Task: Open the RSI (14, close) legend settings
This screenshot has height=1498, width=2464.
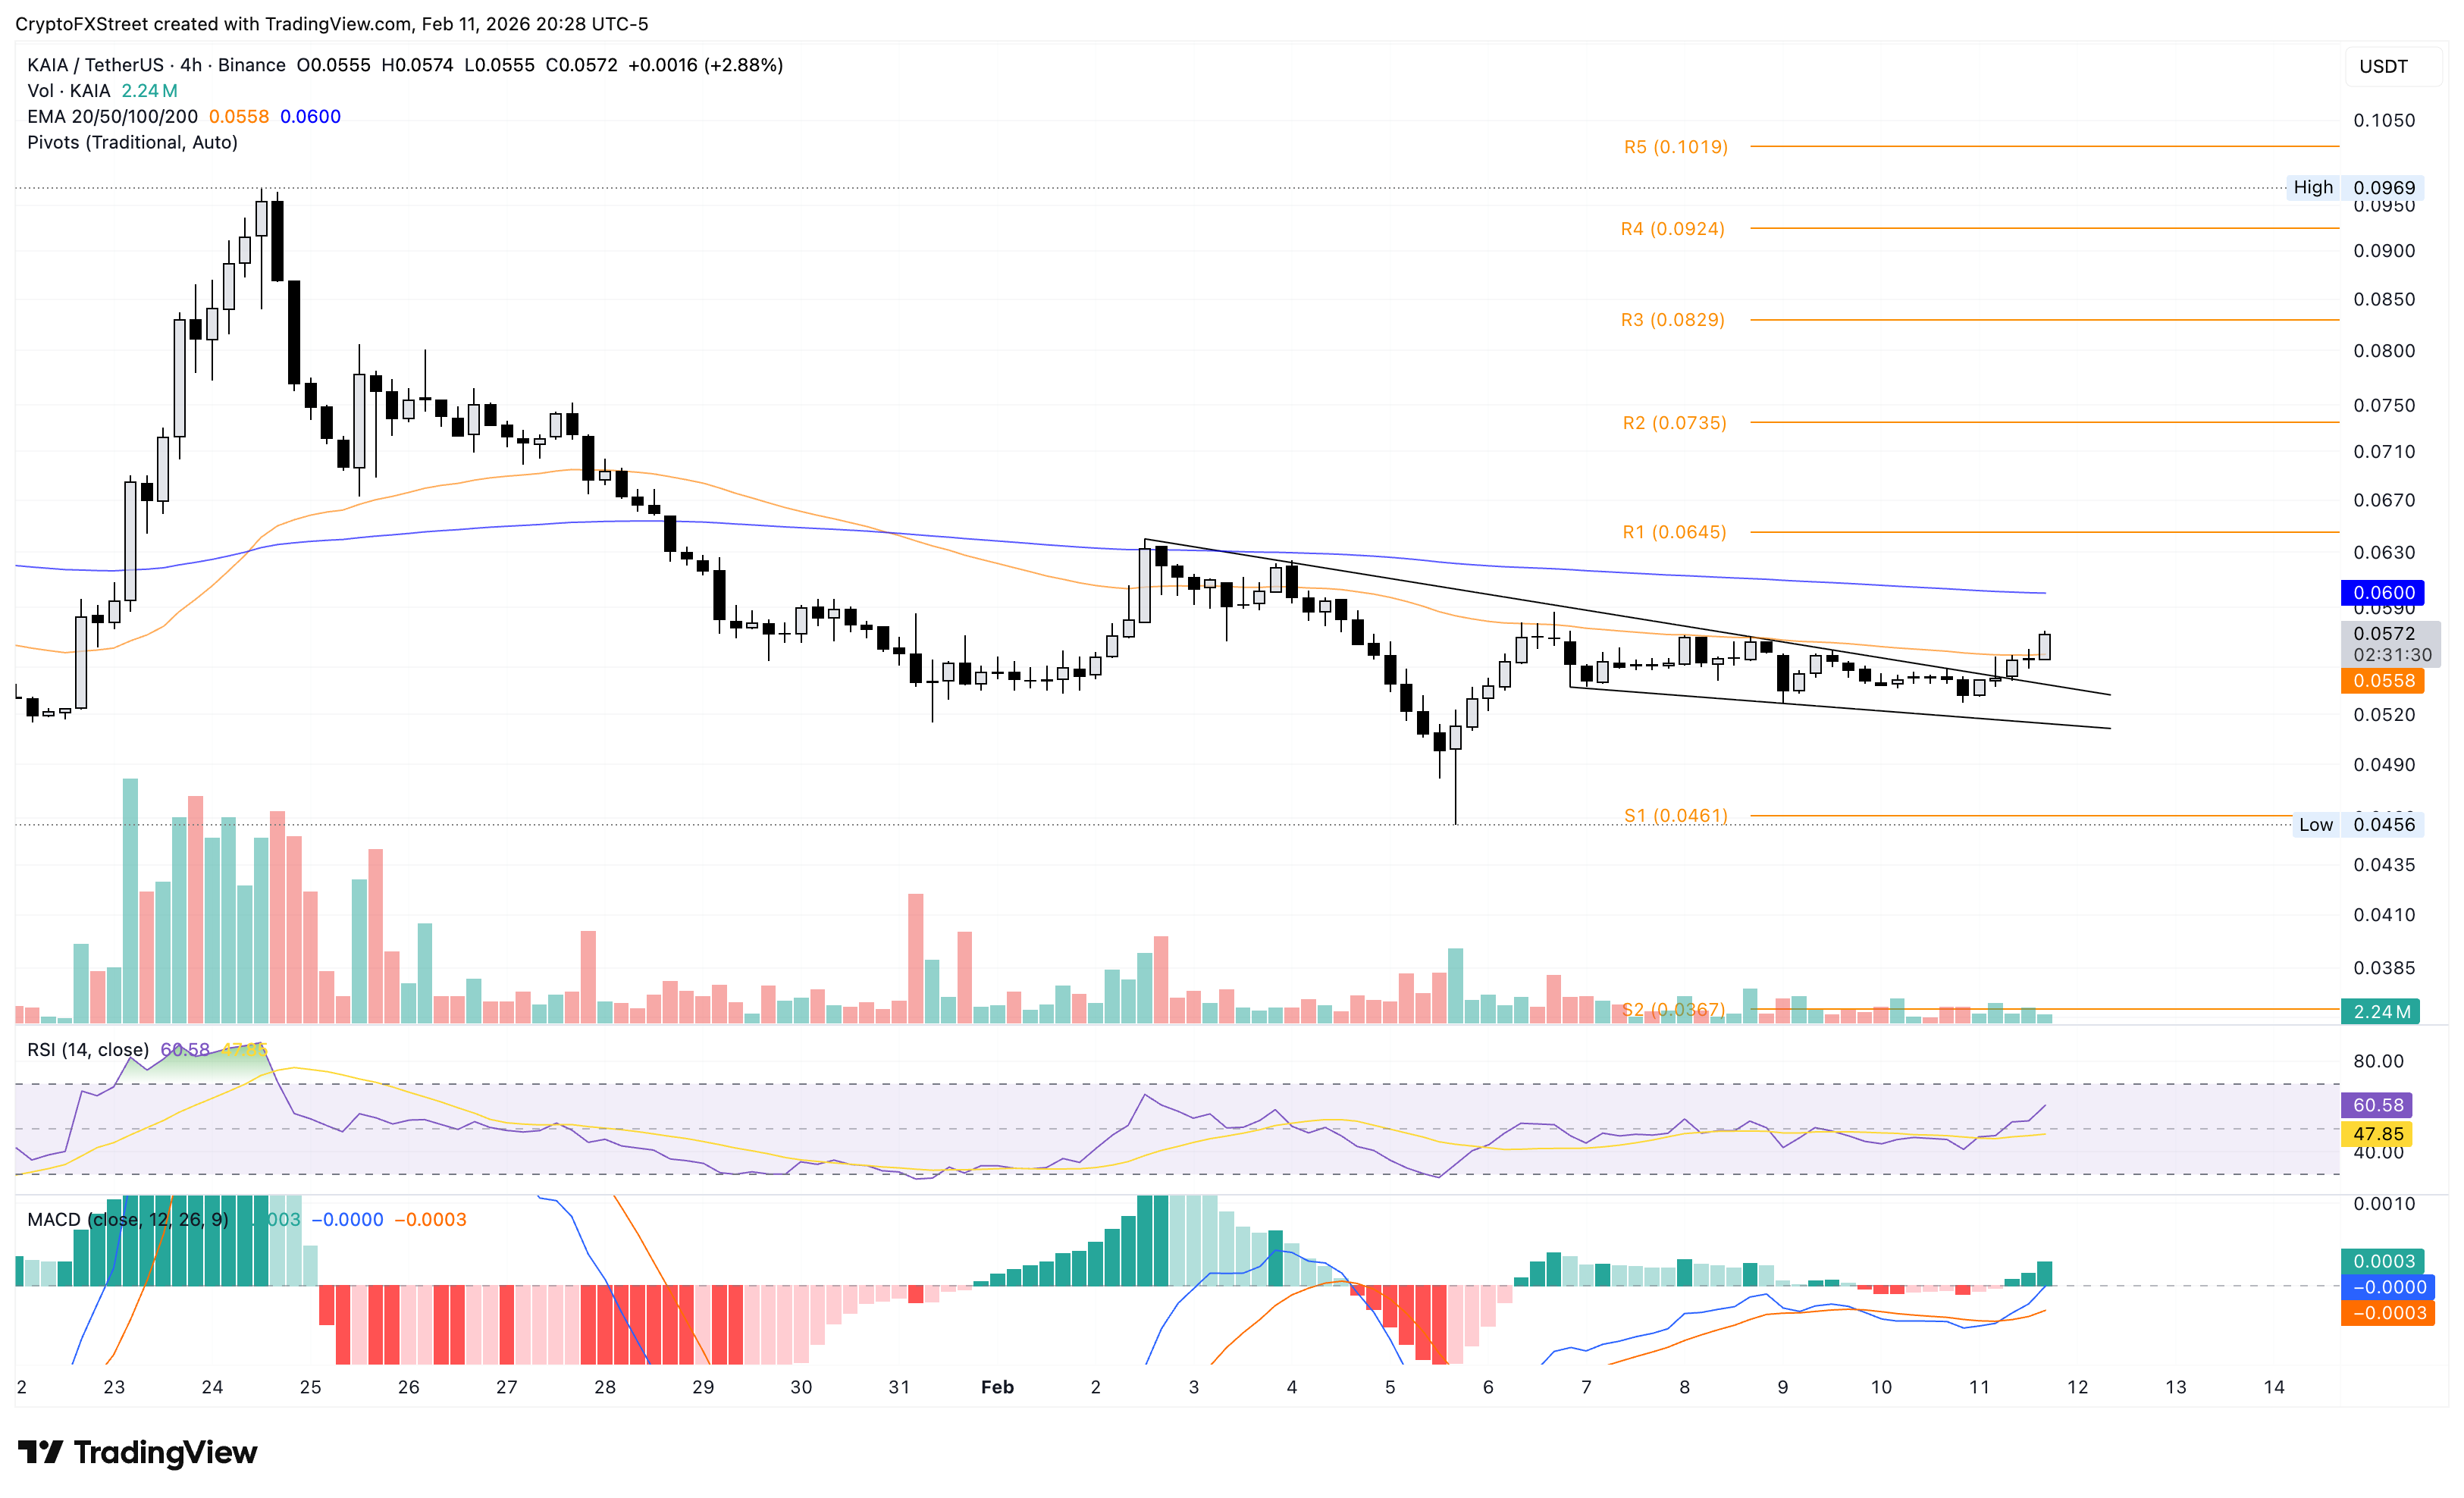Action: click(x=88, y=1049)
